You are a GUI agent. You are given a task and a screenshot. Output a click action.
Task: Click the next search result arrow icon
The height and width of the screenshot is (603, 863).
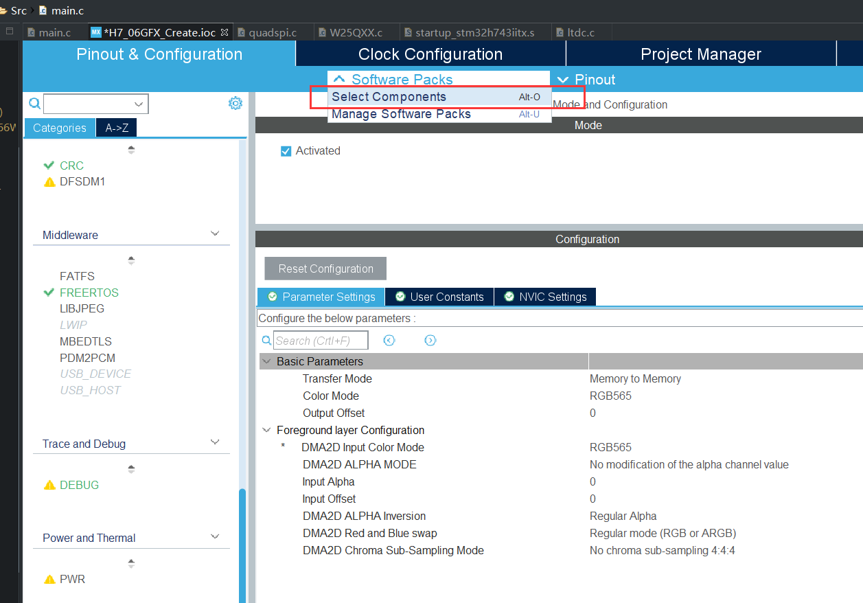coord(430,340)
